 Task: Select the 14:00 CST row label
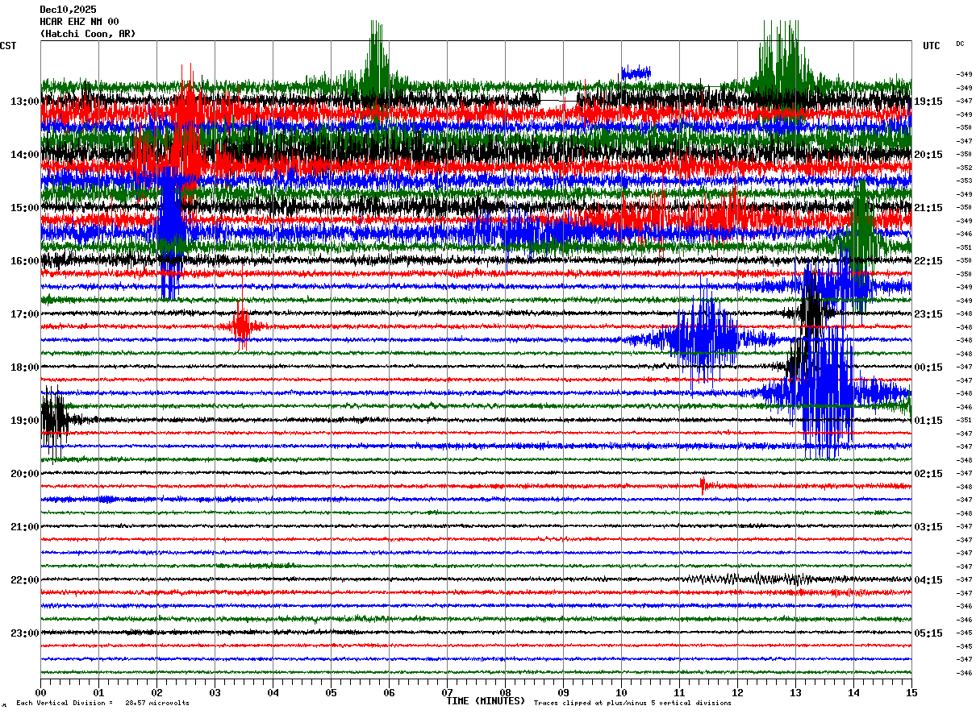pyautogui.click(x=24, y=155)
